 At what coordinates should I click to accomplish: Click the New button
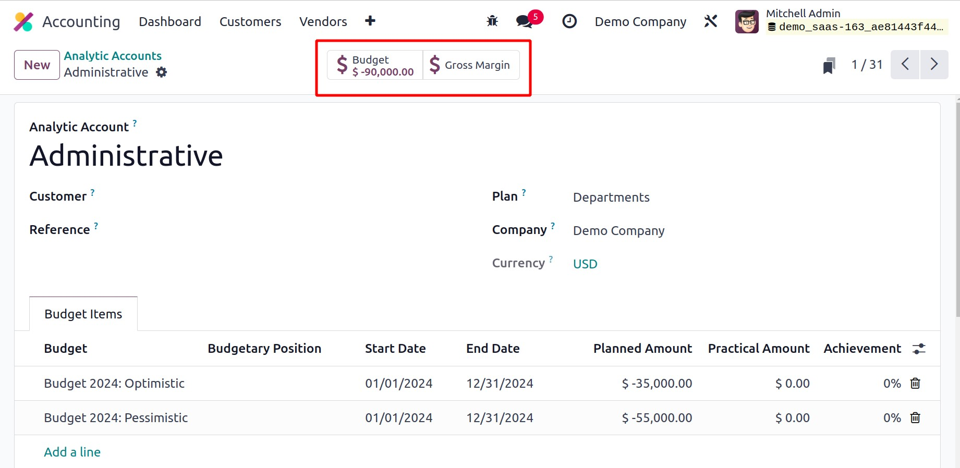[x=37, y=65]
